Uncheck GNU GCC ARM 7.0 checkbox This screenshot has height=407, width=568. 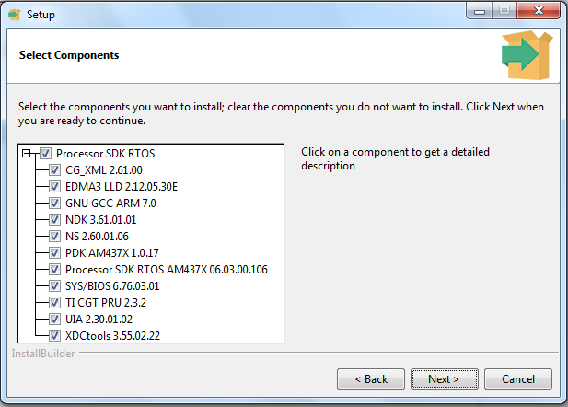[54, 203]
